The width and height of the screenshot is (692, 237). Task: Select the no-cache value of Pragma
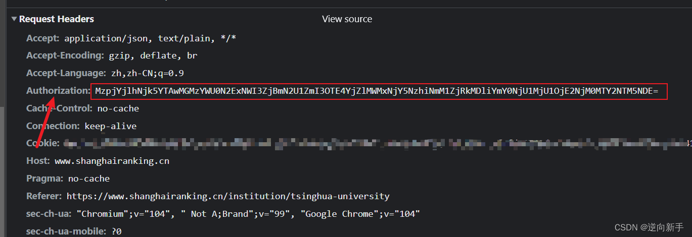coord(89,179)
